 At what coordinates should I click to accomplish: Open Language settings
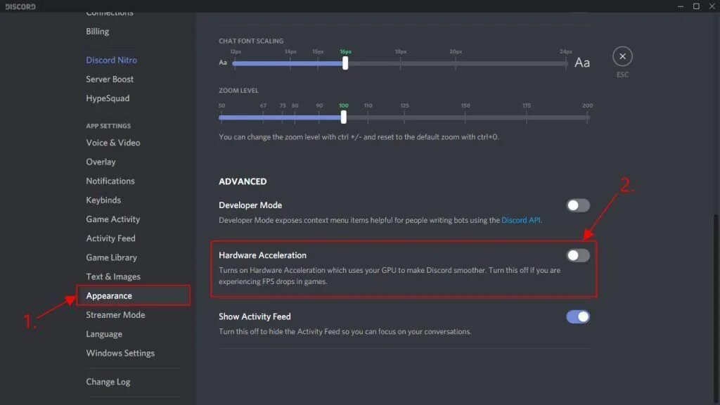(x=104, y=334)
